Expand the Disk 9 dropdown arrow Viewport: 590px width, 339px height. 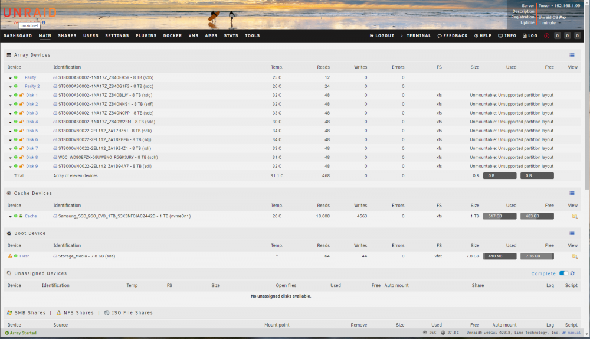click(x=10, y=167)
